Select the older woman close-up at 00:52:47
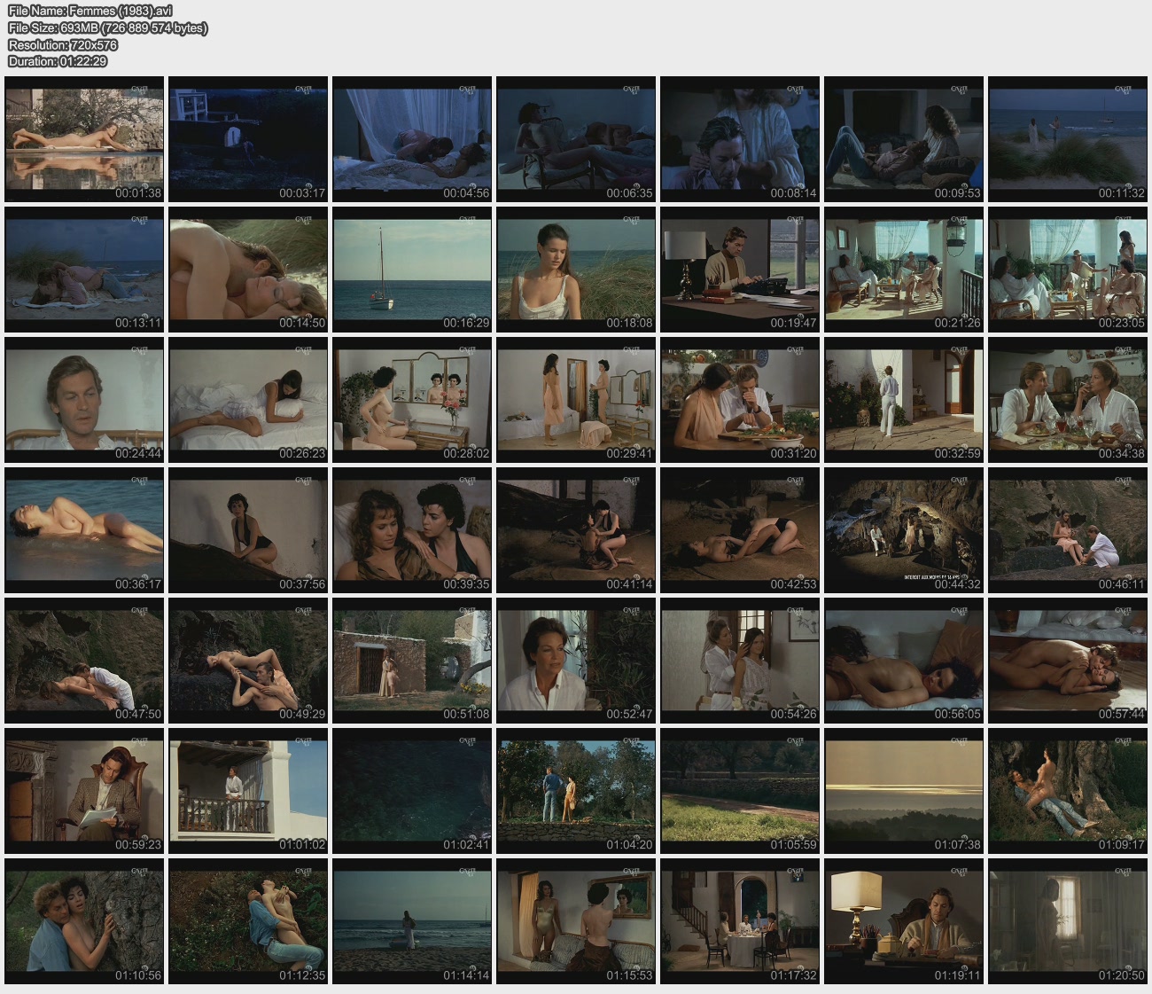This screenshot has width=1152, height=994. [576, 661]
